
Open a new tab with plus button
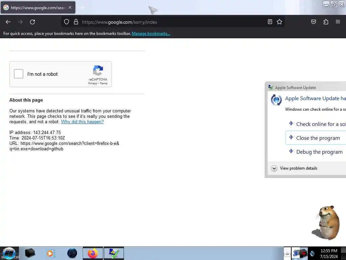tap(82, 8)
